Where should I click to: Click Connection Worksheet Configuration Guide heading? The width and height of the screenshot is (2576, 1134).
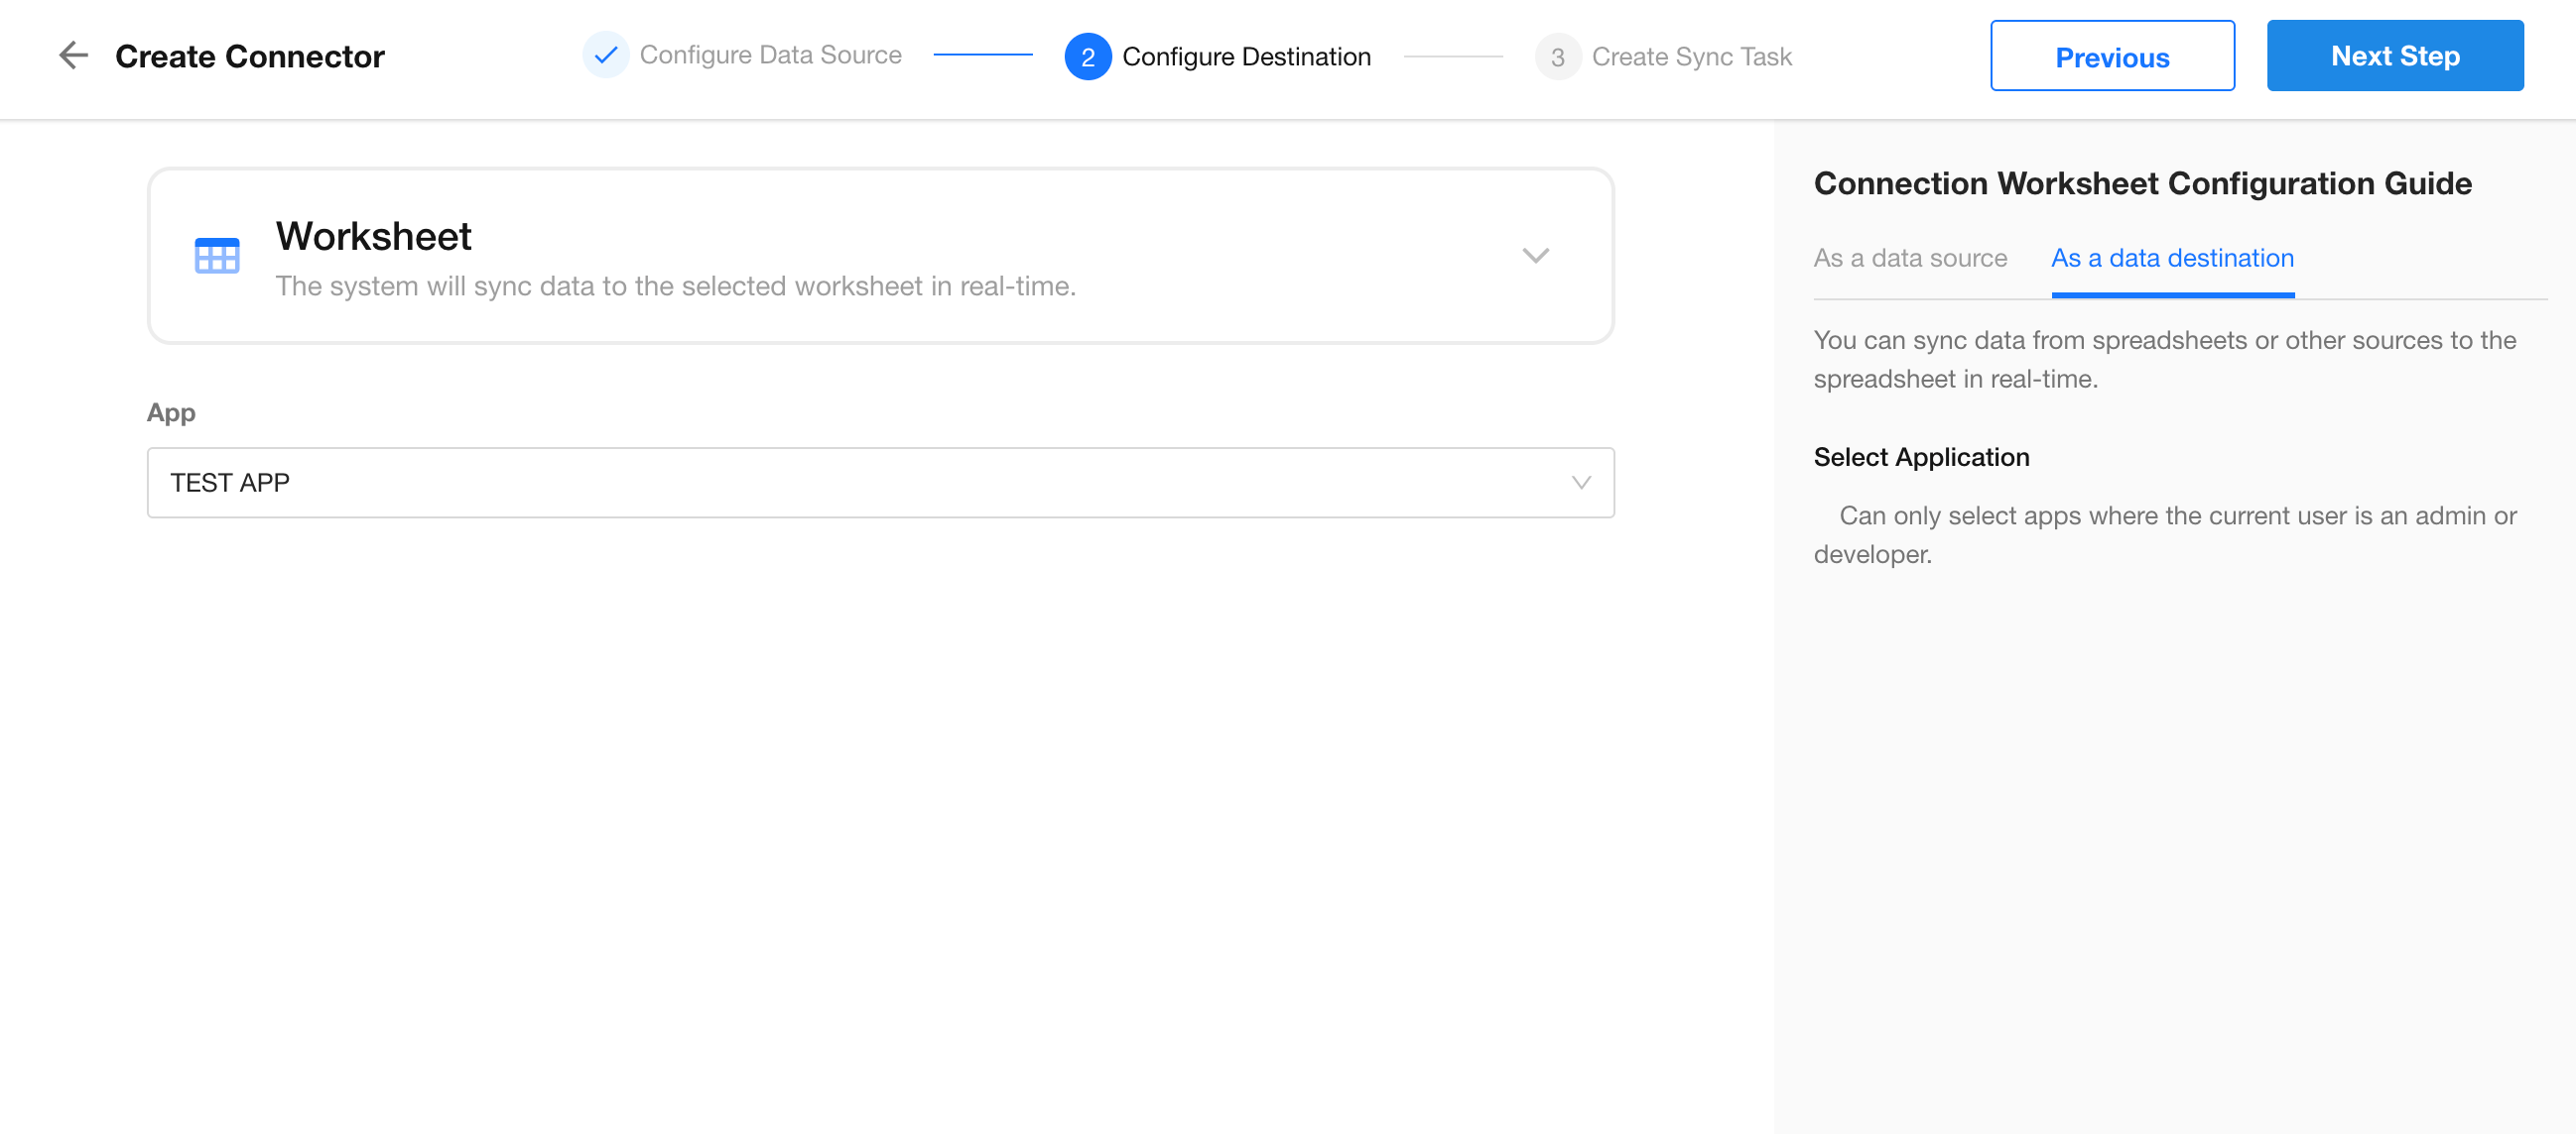(2142, 183)
